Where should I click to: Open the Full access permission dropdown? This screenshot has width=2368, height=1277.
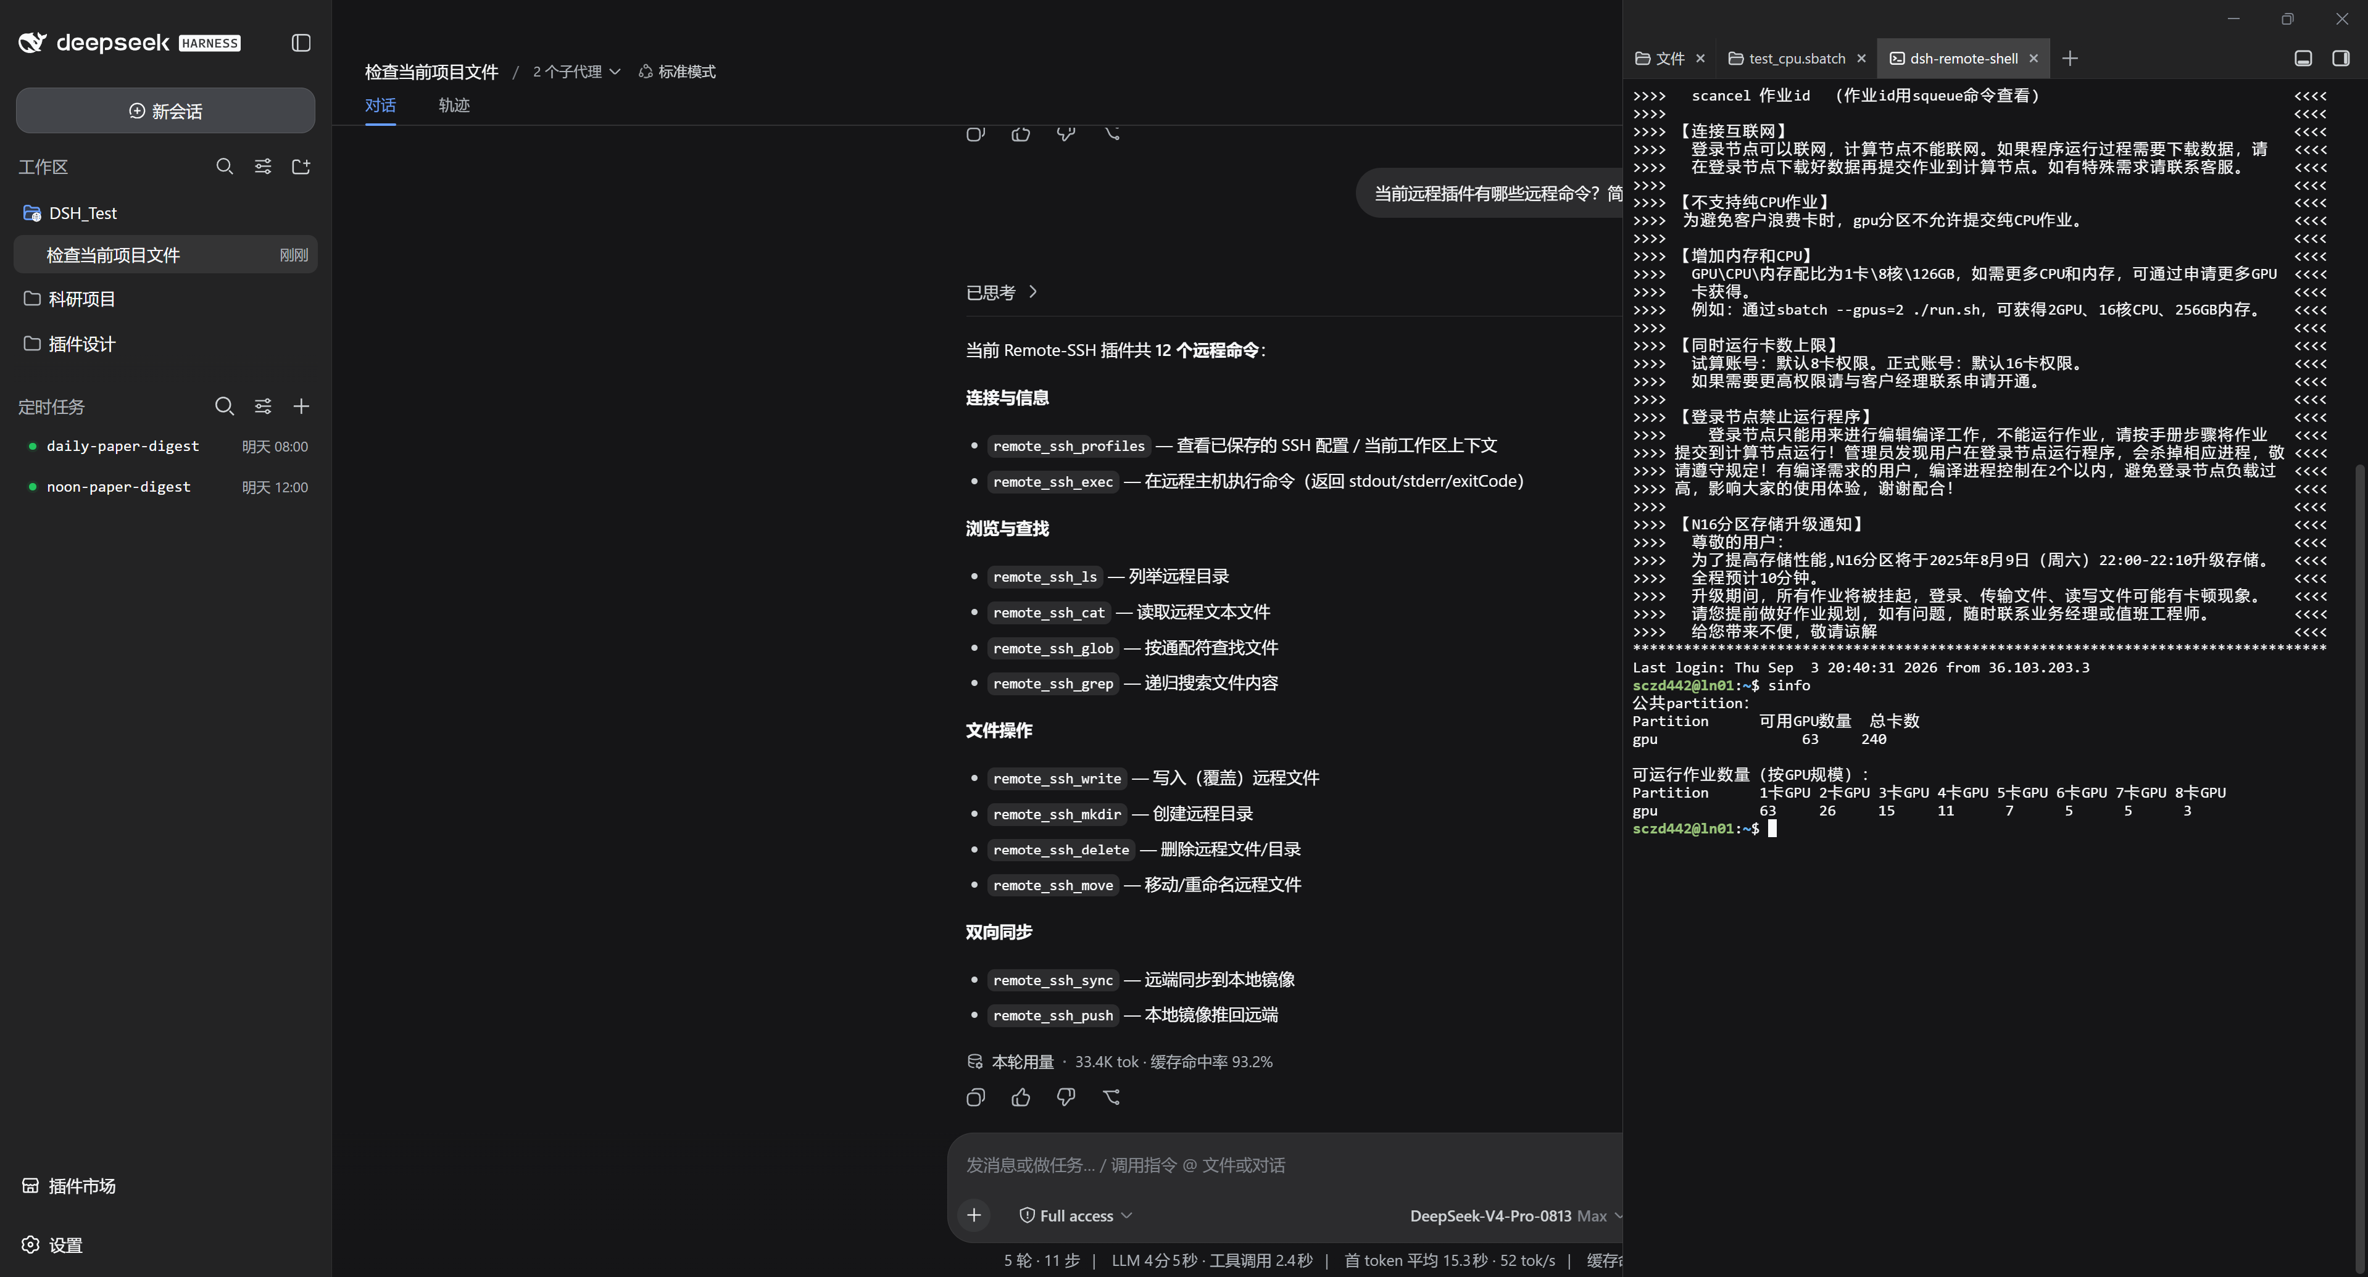(1074, 1217)
